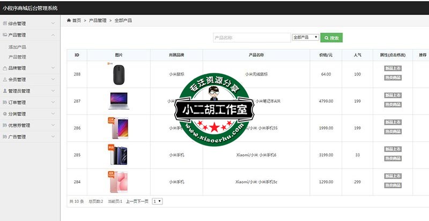Open 添加产品 in the sidebar submenu

[17, 47]
